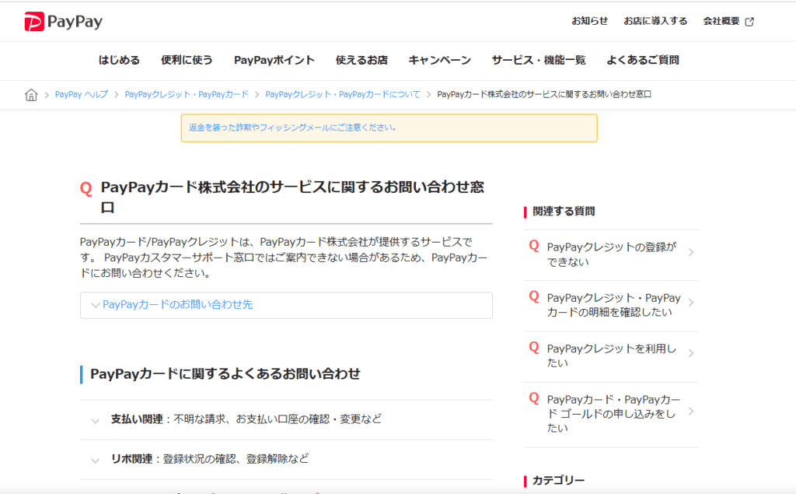The width and height of the screenshot is (796, 494).
Task: Open the phishing scam warning notice link
Action: [292, 128]
